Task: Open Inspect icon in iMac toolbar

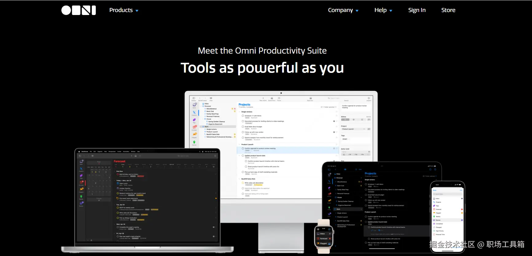Action: point(369,99)
